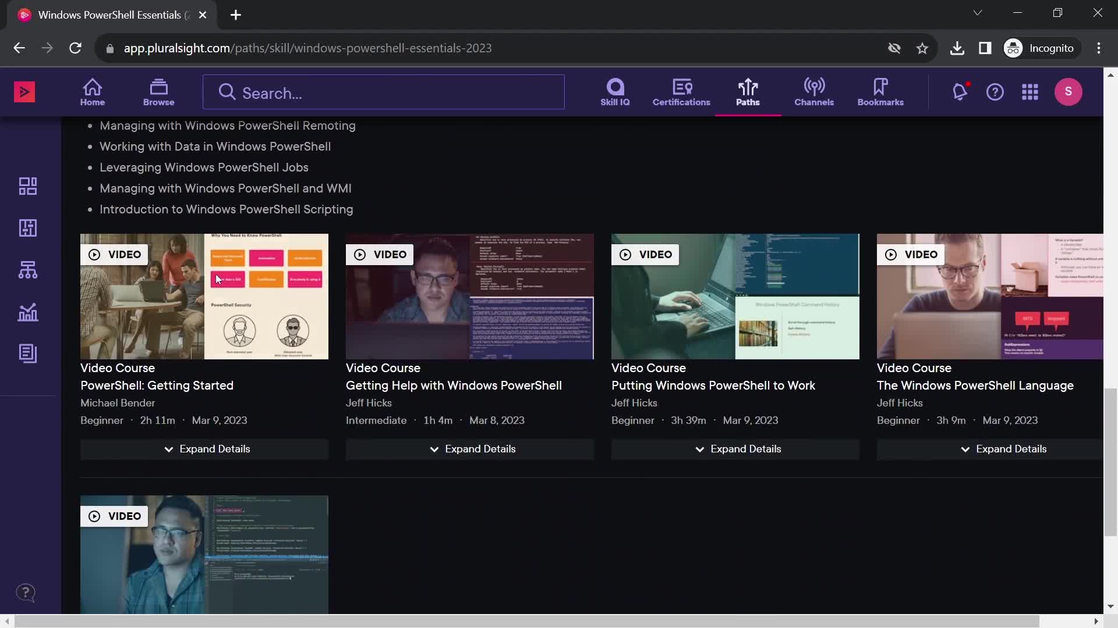Image resolution: width=1118 pixels, height=628 pixels.
Task: Open The Windows PowerShell Language thumbnail
Action: tap(990, 297)
